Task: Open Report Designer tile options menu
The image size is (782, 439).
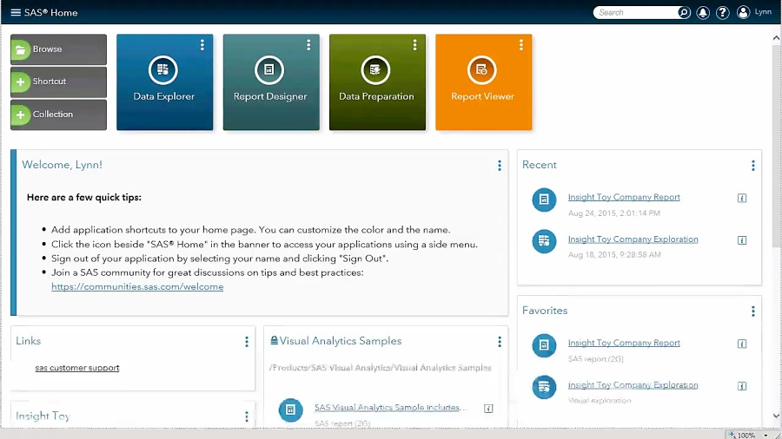Action: pyautogui.click(x=308, y=45)
